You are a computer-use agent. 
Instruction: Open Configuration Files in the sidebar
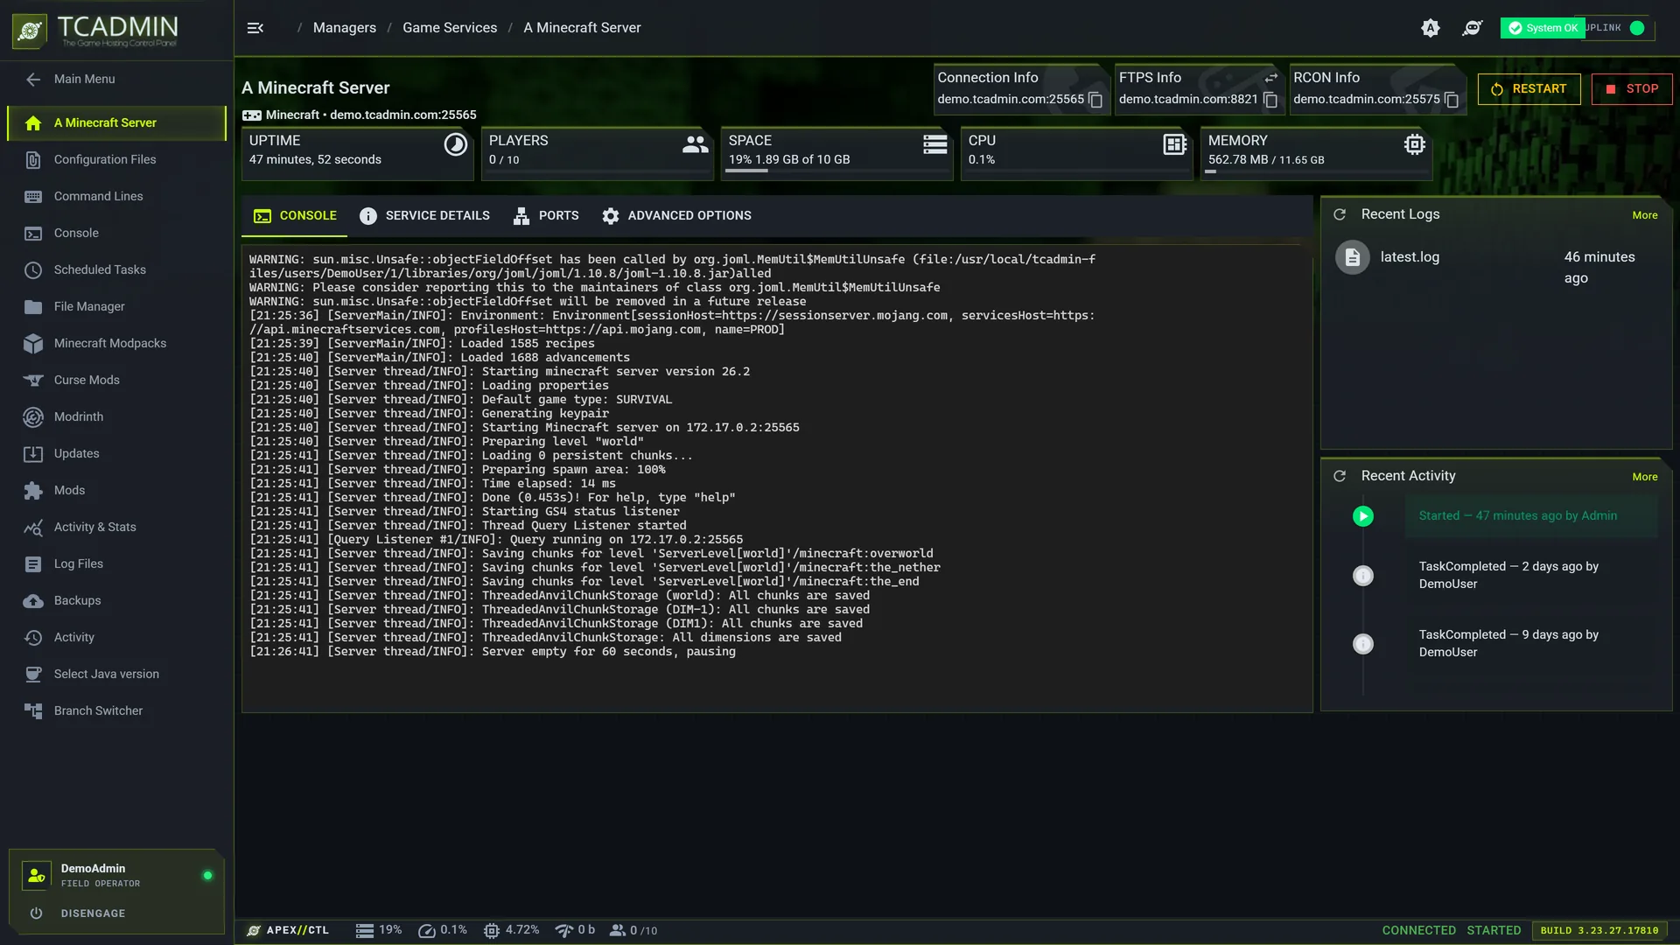click(x=117, y=160)
